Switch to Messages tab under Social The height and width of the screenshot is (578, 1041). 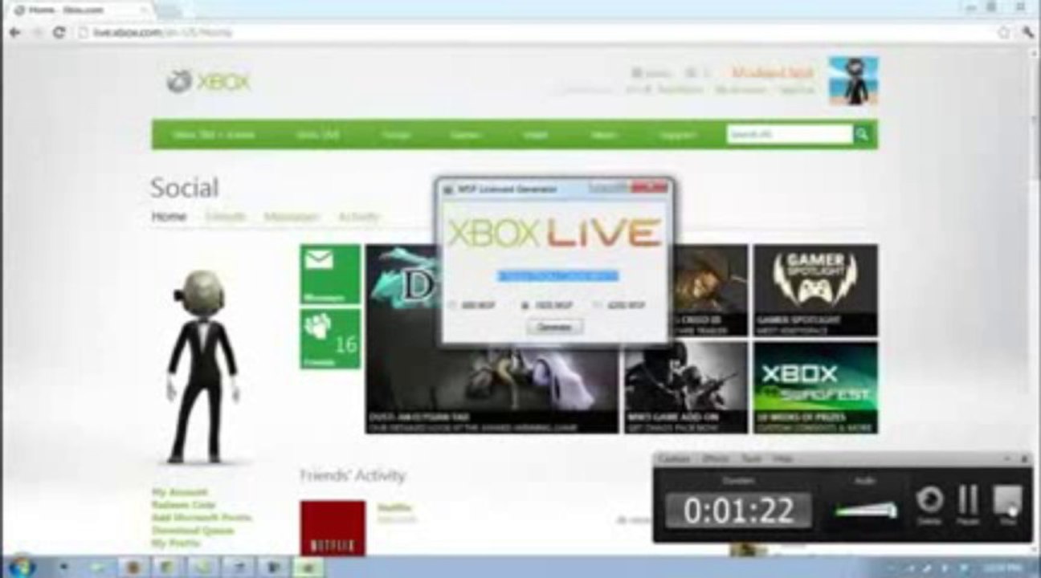(292, 217)
